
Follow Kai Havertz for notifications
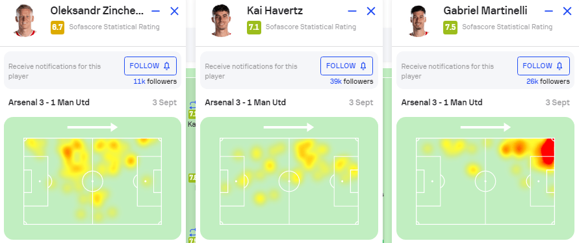pos(347,66)
